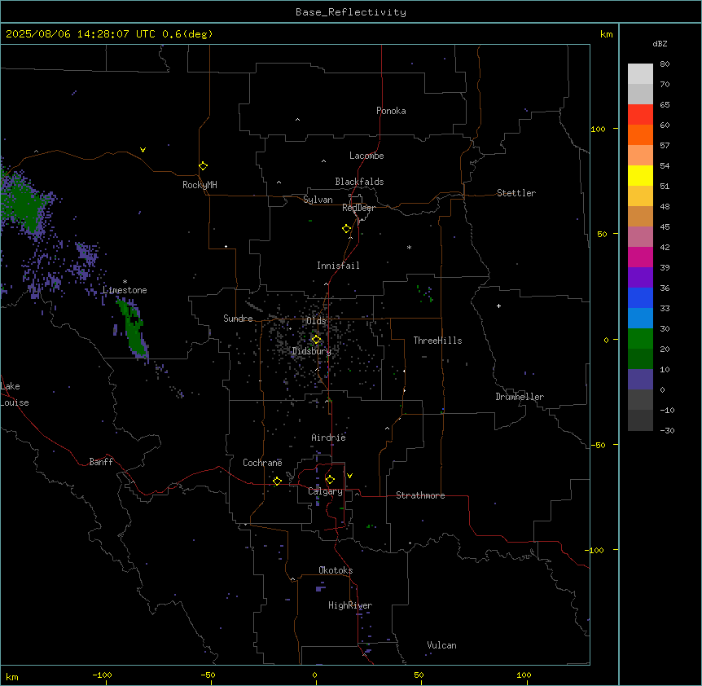Screen dimensions: 702x686
Task: Click the Strathmore label
Action: (x=420, y=495)
